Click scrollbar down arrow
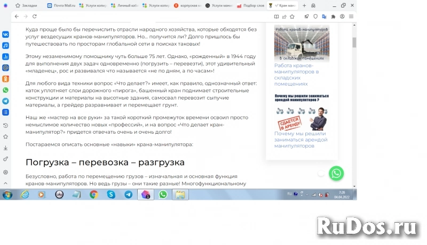 pos(354,186)
